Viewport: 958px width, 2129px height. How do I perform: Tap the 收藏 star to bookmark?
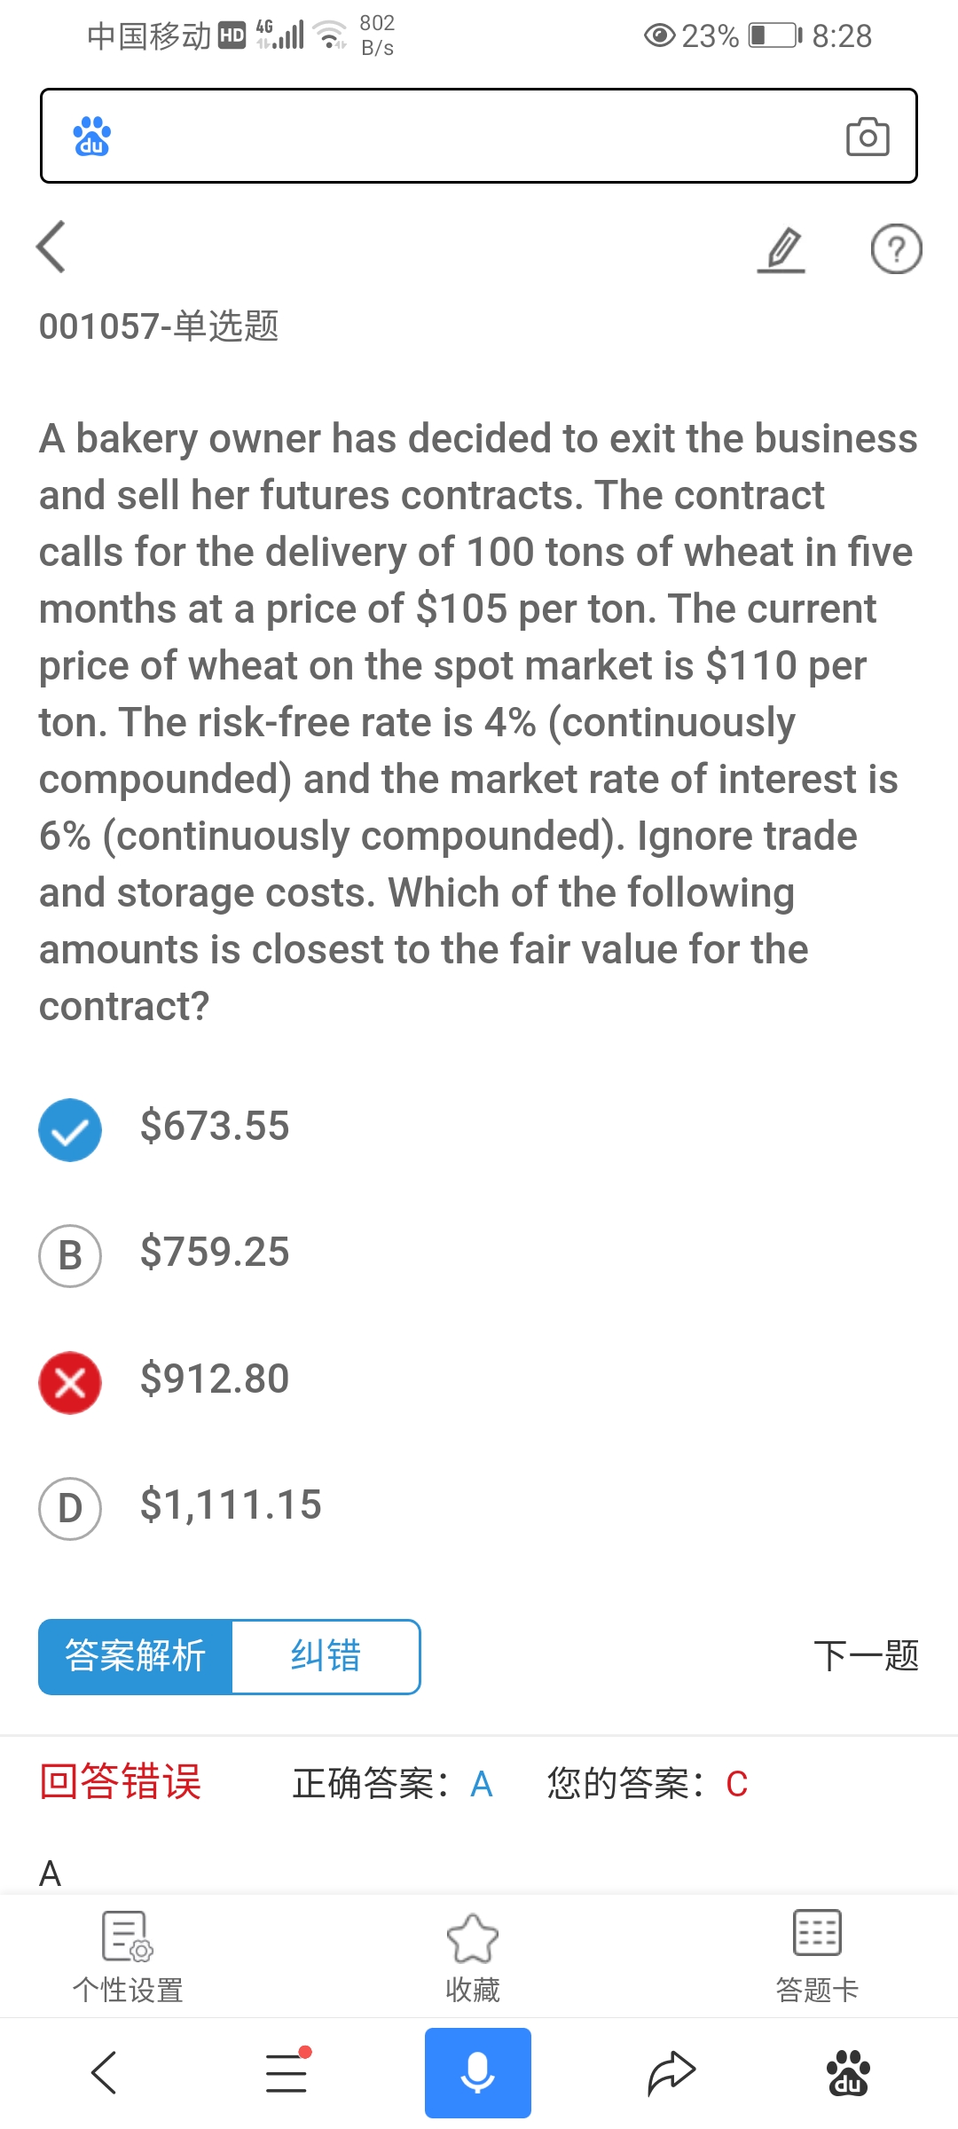[473, 1958]
